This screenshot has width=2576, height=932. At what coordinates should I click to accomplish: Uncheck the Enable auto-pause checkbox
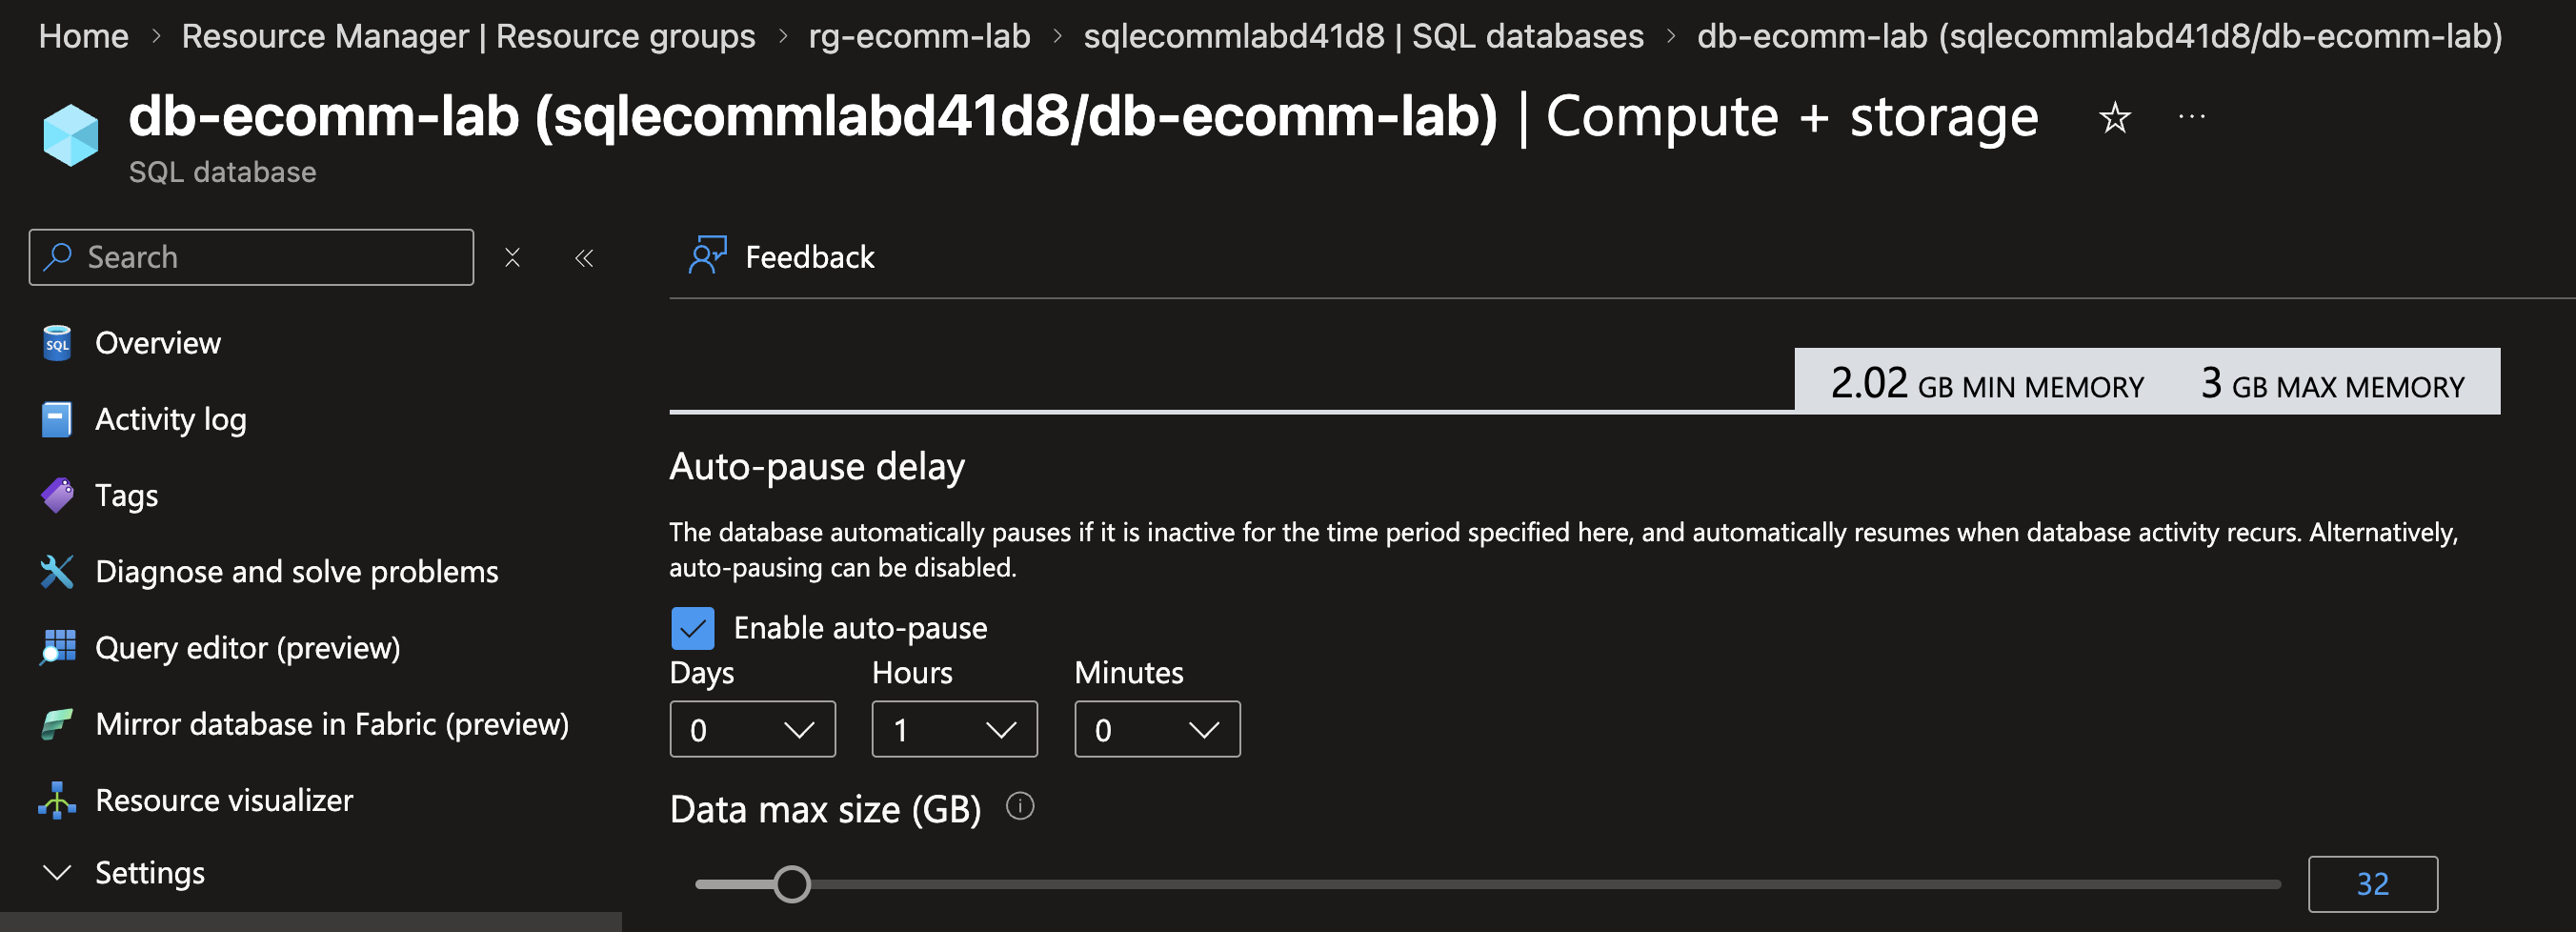click(692, 628)
